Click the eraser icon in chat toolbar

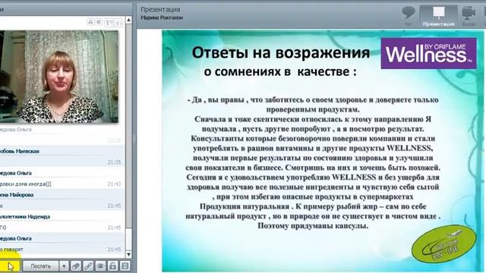click(x=76, y=266)
